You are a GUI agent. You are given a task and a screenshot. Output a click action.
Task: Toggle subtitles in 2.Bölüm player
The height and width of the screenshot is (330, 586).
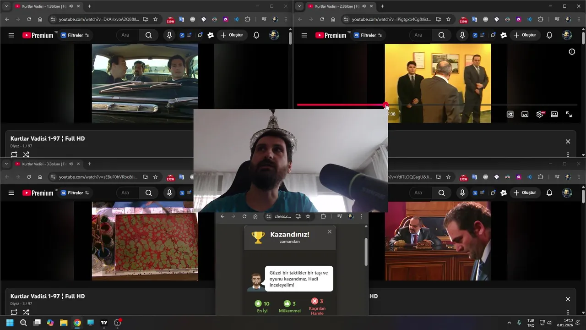525,114
